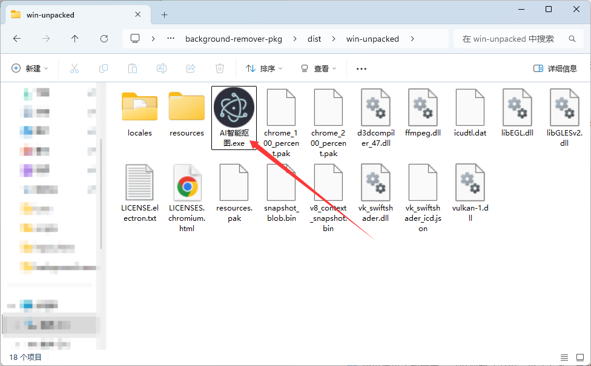Select LICENSE.electron.txt file
591x366 pixels.
point(139,193)
